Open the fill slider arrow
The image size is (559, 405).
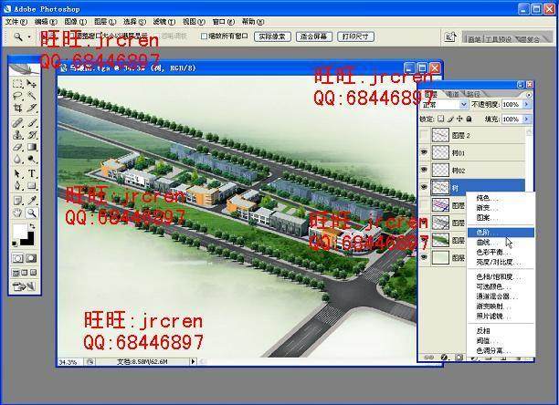[x=526, y=119]
